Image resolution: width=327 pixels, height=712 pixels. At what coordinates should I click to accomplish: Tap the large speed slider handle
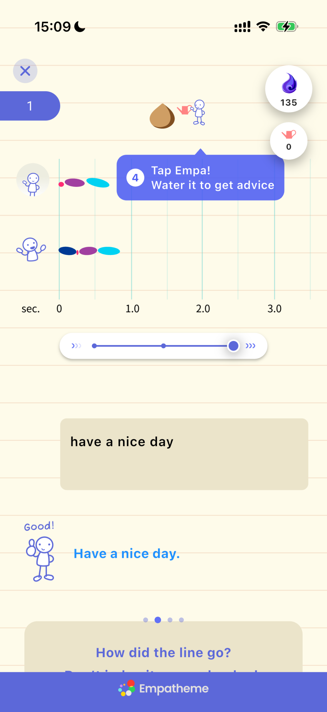tap(233, 346)
